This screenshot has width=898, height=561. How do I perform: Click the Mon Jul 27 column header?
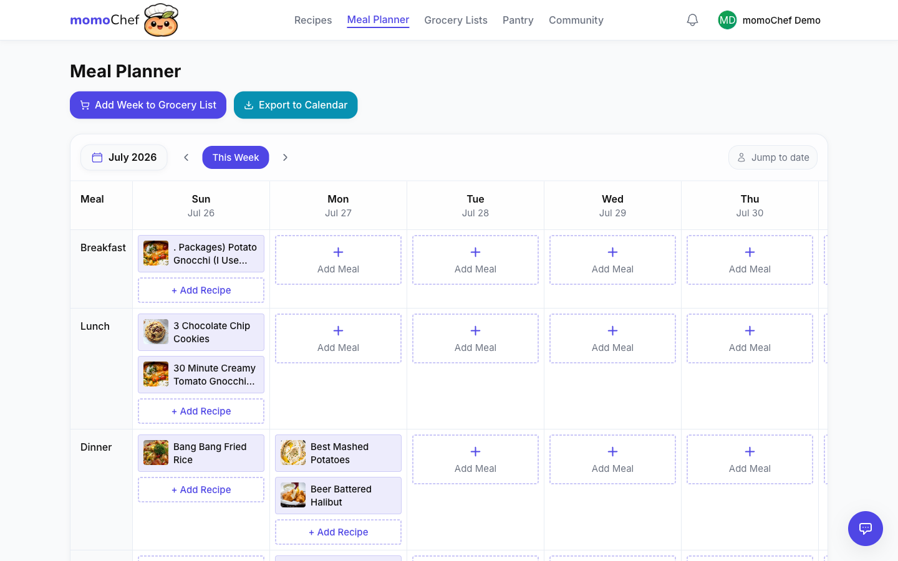click(x=338, y=206)
